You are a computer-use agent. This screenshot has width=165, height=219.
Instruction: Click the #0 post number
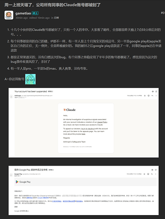[163, 13]
